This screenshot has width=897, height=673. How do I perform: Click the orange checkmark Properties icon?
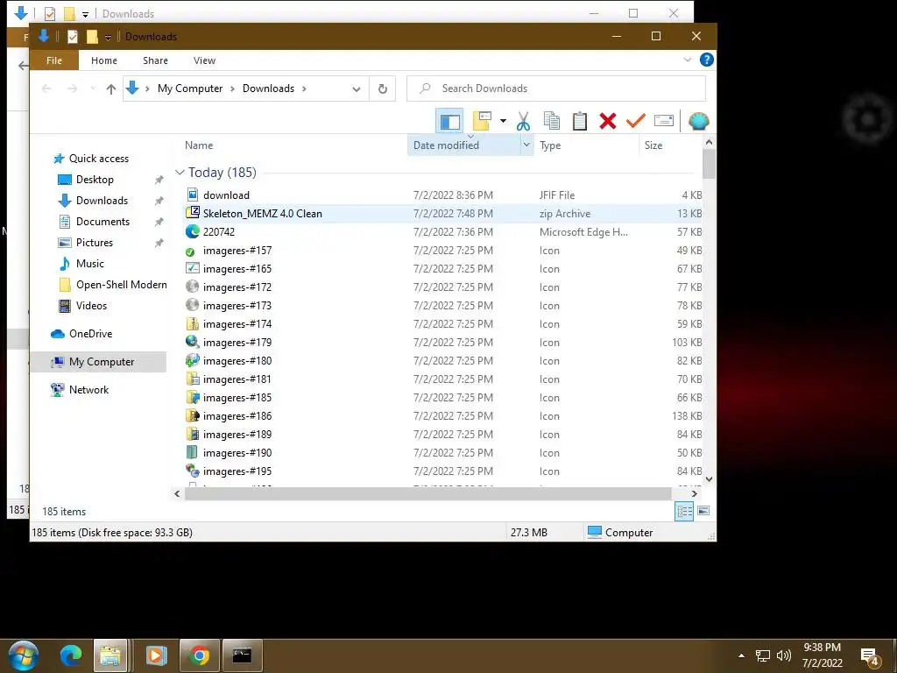coord(636,121)
